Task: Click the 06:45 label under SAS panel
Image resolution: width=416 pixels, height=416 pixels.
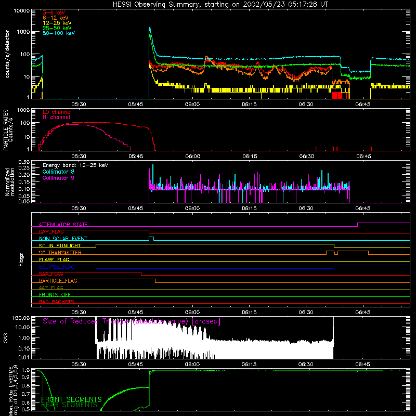Action: click(362, 365)
